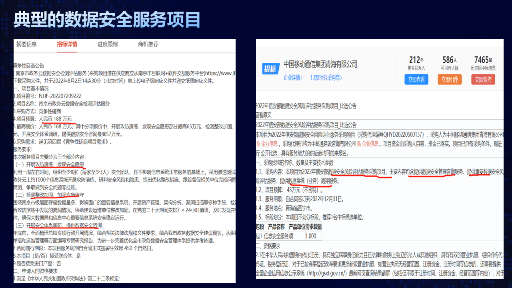
Task: Select the 招标详情 tab
Action: tap(67, 44)
